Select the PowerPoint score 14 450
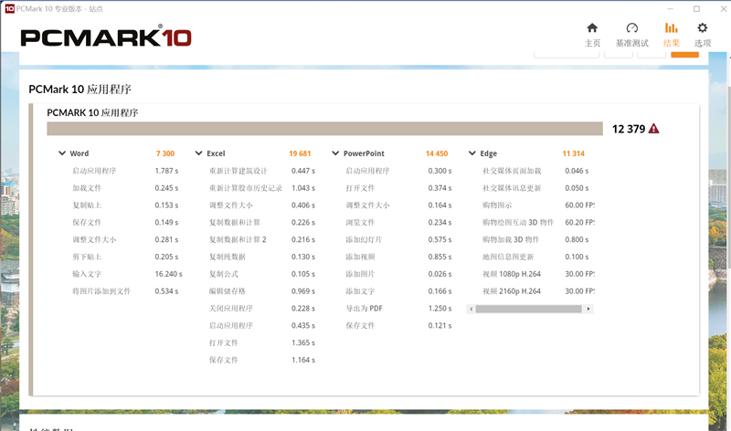The image size is (731, 431). tap(437, 153)
